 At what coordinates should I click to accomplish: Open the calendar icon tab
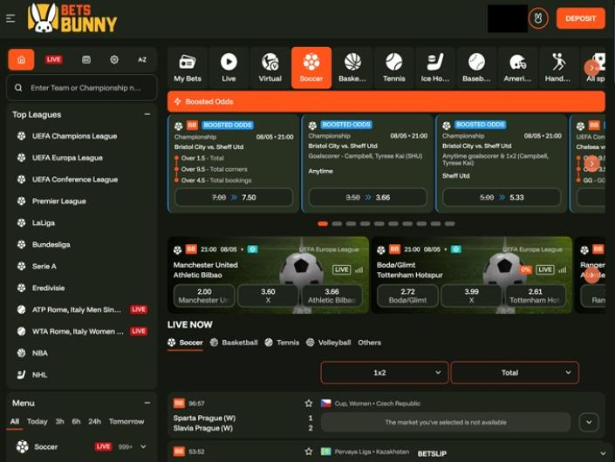pyautogui.click(x=86, y=59)
